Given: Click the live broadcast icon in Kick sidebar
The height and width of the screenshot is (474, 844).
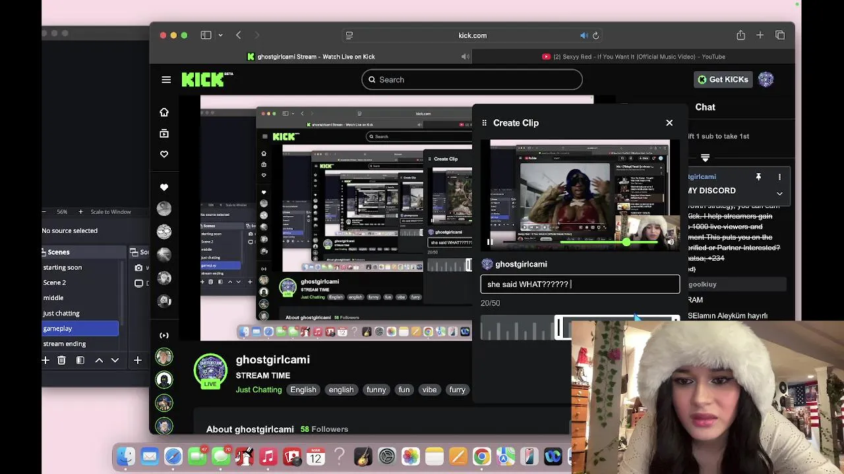Looking at the screenshot, I should click(164, 335).
